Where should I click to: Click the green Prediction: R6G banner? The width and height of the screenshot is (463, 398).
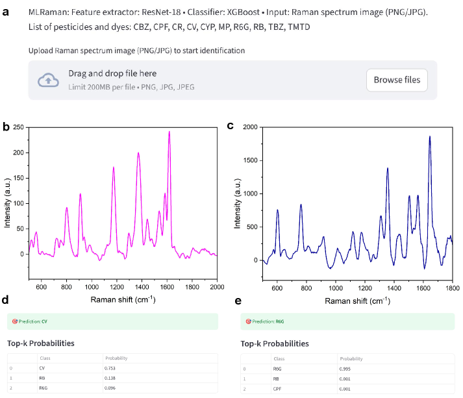347,321
